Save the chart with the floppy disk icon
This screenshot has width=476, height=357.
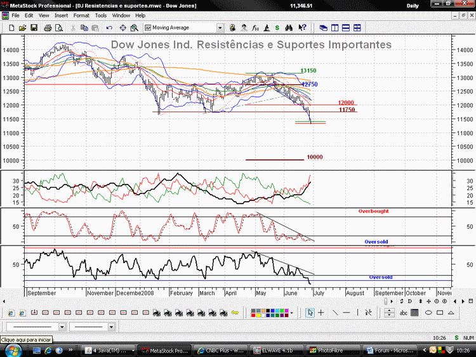(34, 28)
